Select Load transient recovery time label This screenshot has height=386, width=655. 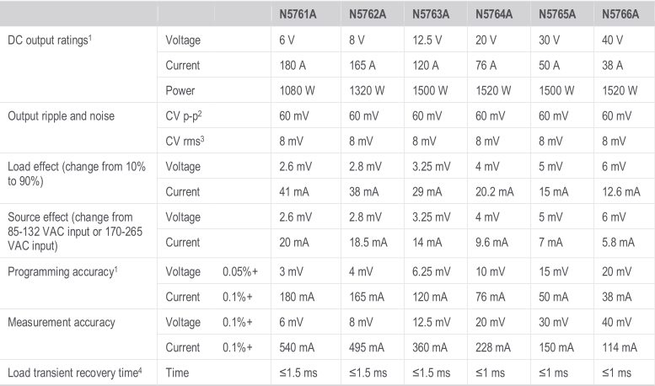pyautogui.click(x=72, y=373)
